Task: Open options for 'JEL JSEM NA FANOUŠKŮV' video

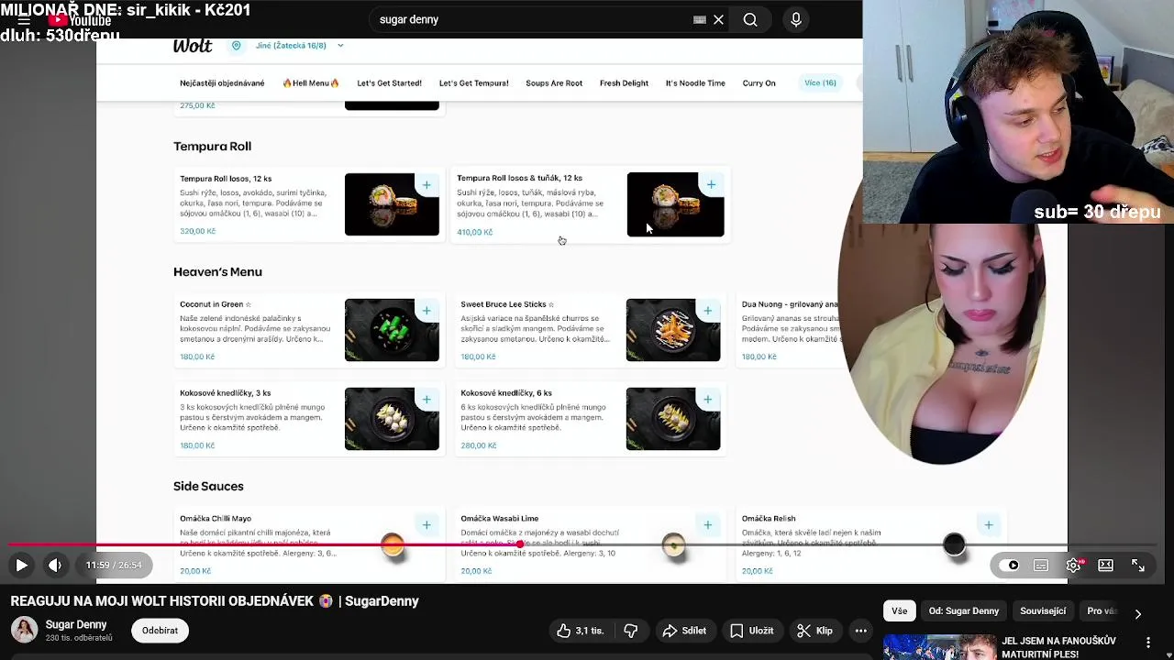Action: tap(1148, 643)
